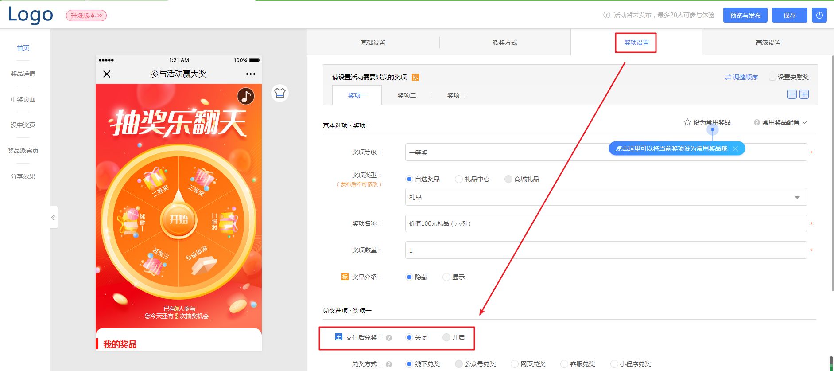Click into the 奖项数量 input field
Screen dimensions: 834x371
(606, 250)
